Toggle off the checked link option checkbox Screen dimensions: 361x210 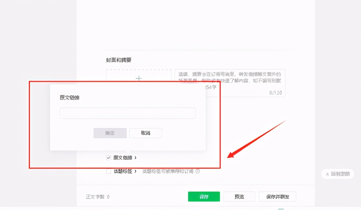(108, 158)
